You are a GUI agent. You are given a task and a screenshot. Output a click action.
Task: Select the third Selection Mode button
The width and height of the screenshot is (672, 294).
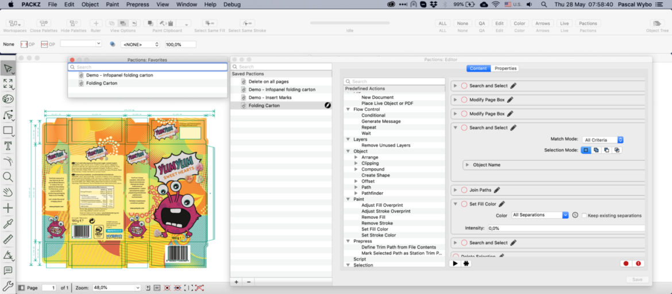click(x=607, y=150)
